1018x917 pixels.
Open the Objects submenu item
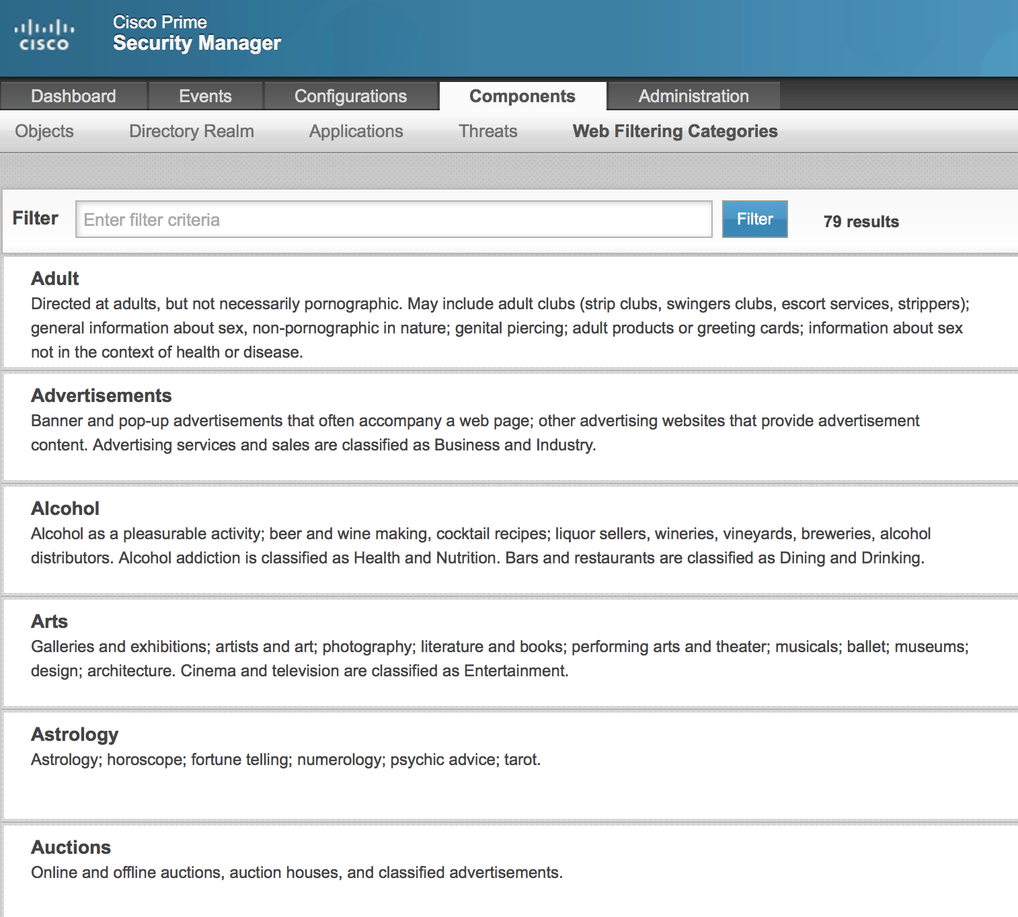click(x=44, y=131)
